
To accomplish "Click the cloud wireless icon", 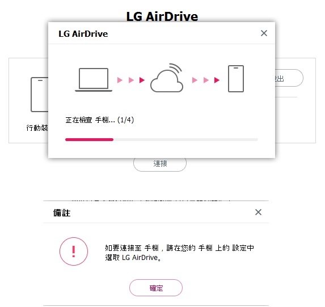I will 167,78.
